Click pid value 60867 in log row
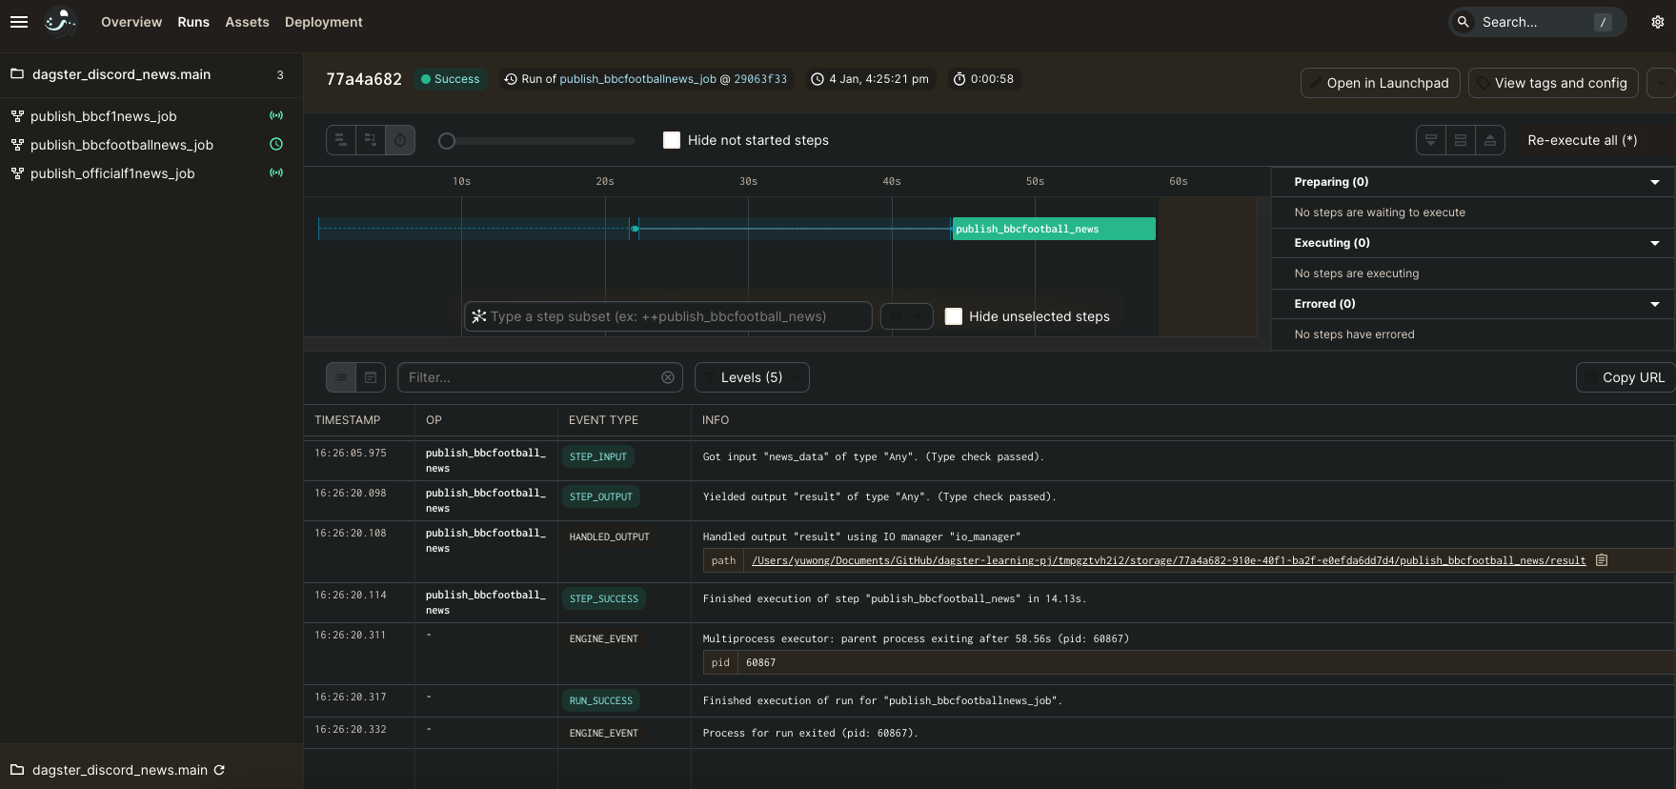1676x789 pixels. point(760,662)
